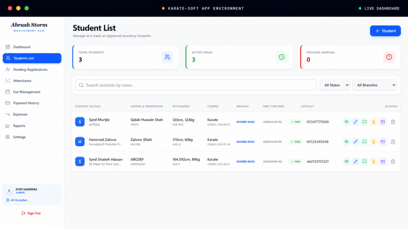Viewport: 408px width, 229px height.
Task: Open the All Status dropdown
Action: [335, 85]
